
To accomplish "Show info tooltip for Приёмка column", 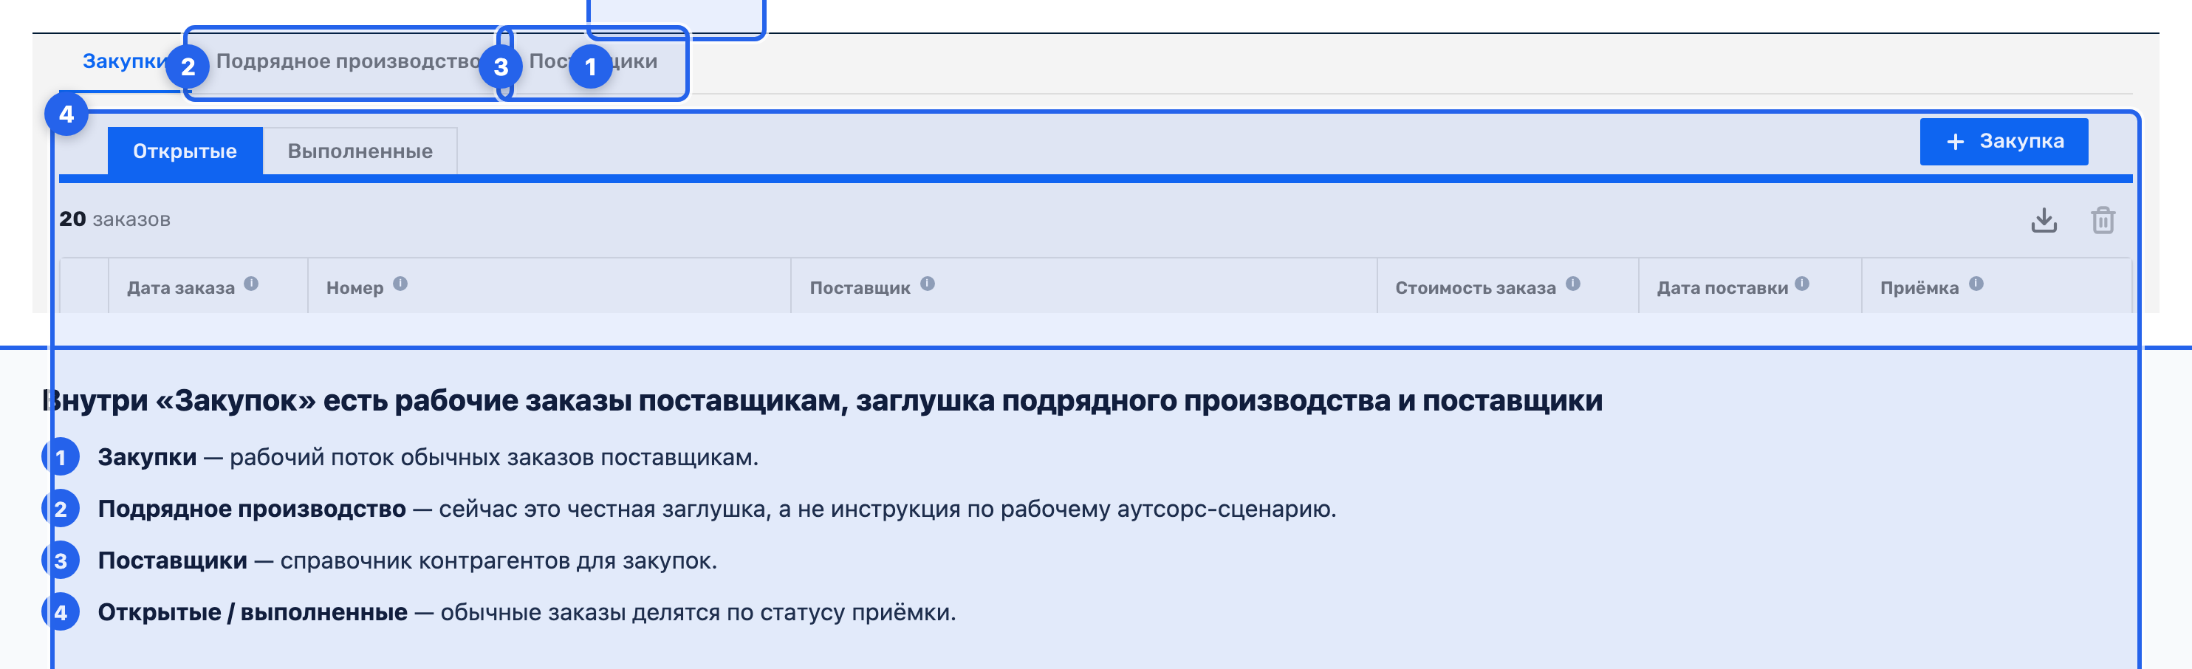I will tap(1976, 284).
